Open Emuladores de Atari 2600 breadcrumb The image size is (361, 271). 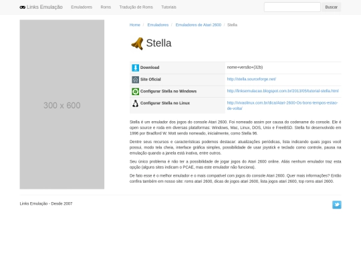199,25
